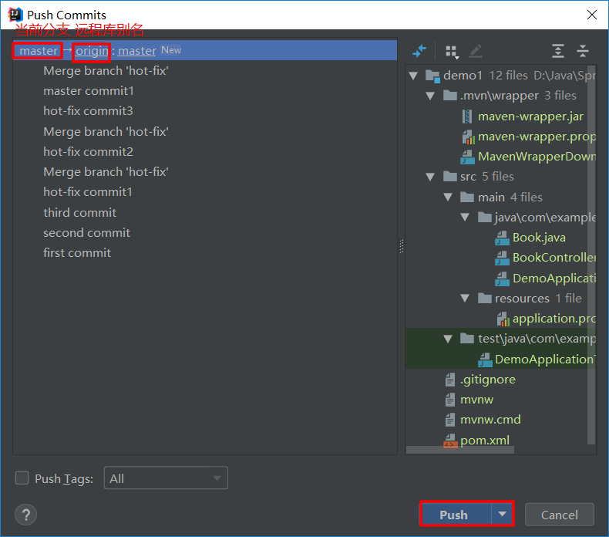This screenshot has height=537, width=609.
Task: Click the .gitignore file icon
Action: coord(450,380)
